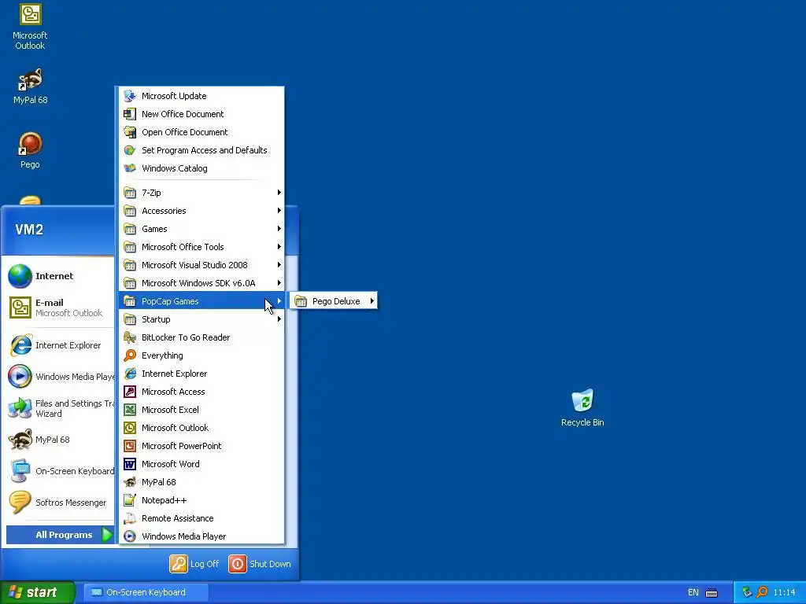This screenshot has width=806, height=604.
Task: Click the network connection tray icon
Action: tap(747, 592)
